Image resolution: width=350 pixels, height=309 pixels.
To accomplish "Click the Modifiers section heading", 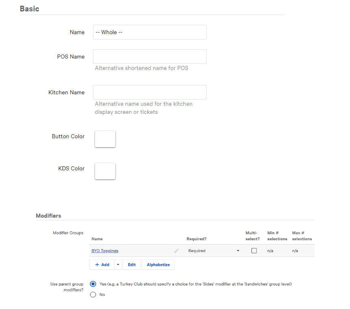I will pos(48,215).
